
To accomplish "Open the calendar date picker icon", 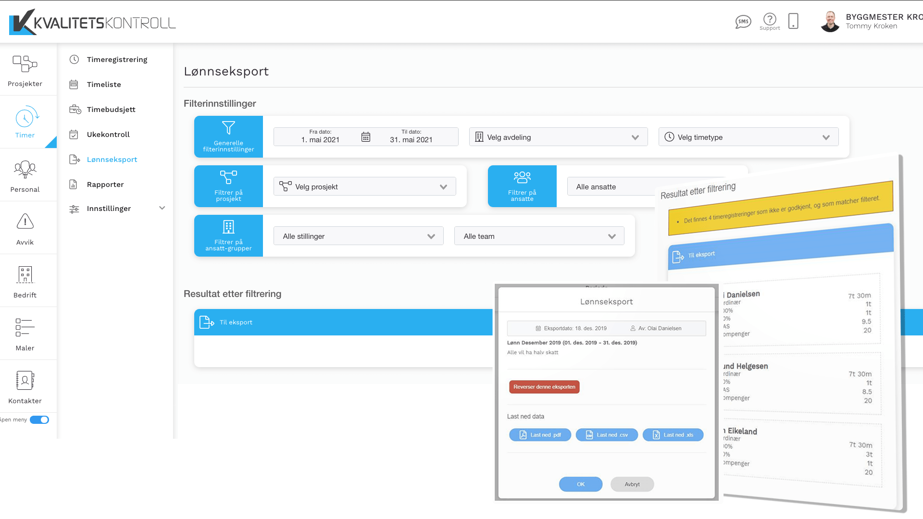I will point(366,137).
